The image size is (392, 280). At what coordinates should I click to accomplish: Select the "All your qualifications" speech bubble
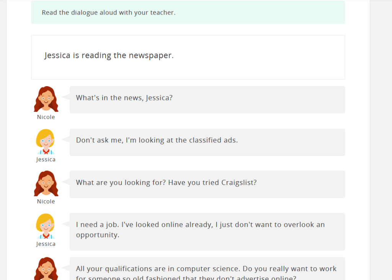[207, 269]
